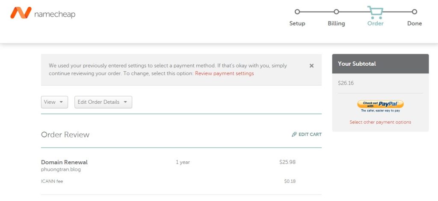Go to the Billing step label
The image size is (438, 201).
click(336, 23)
